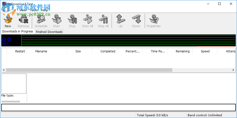This screenshot has width=237, height=118.
Task: Click the New download toolbar icon
Action: (x=8, y=21)
